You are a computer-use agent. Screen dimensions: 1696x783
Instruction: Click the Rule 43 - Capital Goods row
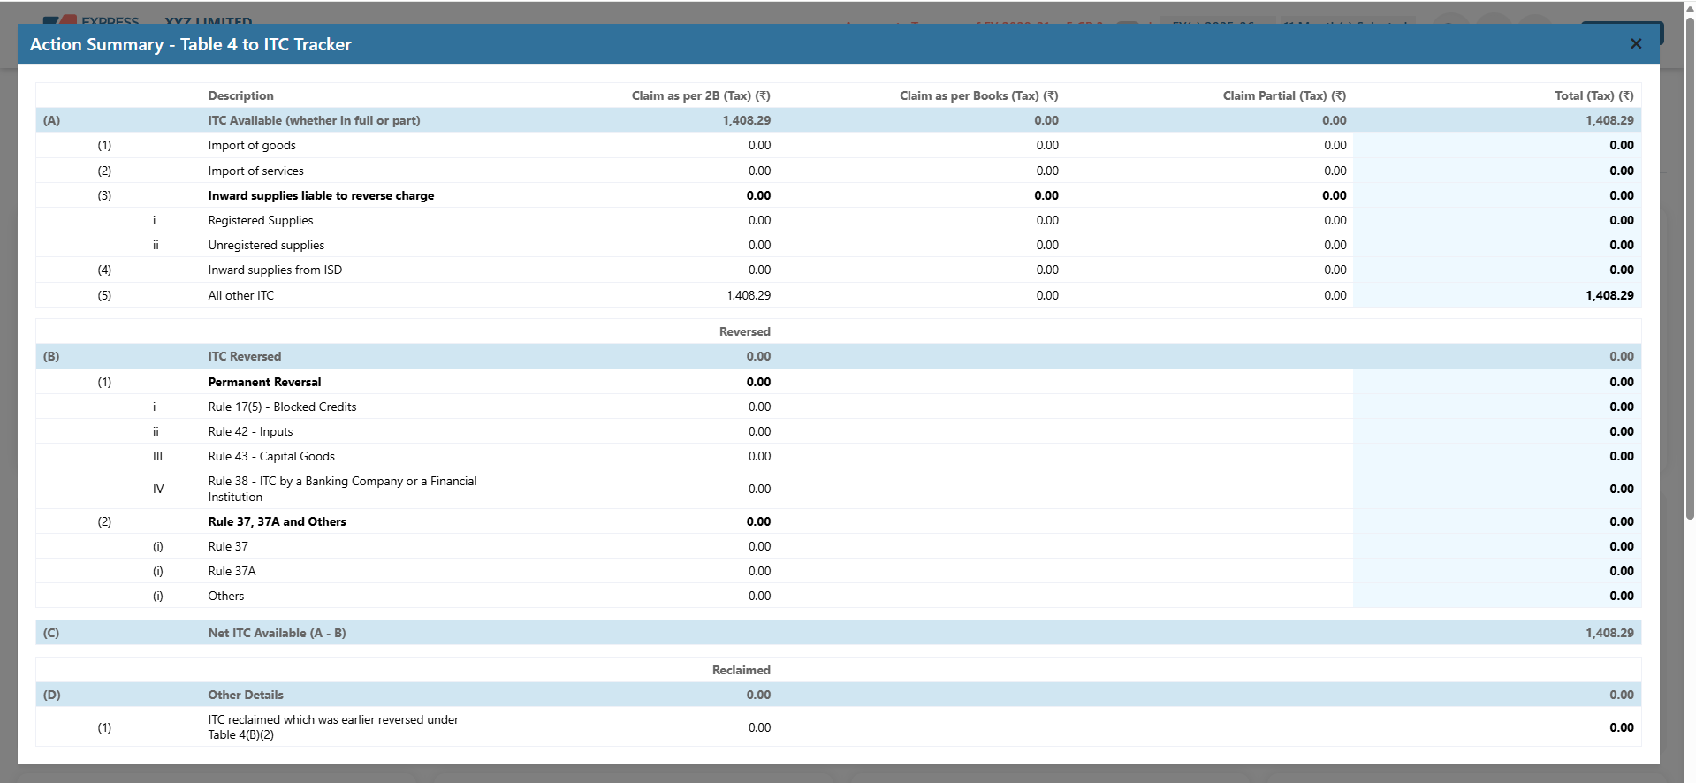tap(271, 456)
